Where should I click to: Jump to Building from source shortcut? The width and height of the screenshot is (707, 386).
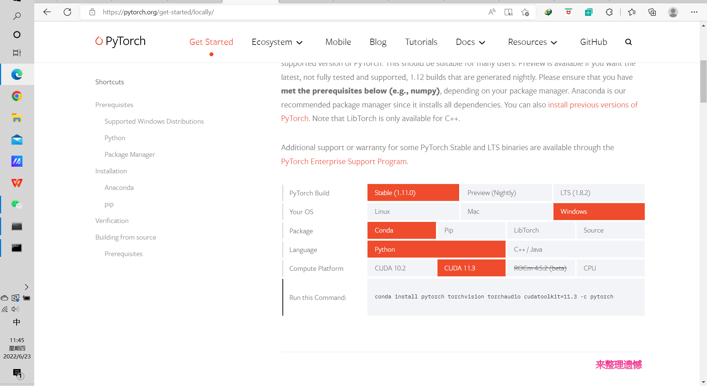(x=126, y=237)
